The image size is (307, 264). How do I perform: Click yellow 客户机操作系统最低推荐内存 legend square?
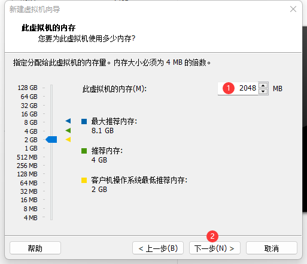point(84,180)
